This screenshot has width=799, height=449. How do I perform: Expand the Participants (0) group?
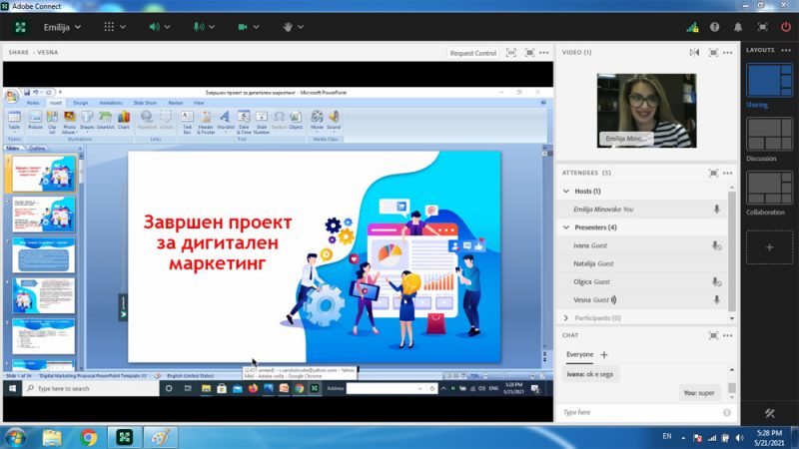click(x=566, y=317)
